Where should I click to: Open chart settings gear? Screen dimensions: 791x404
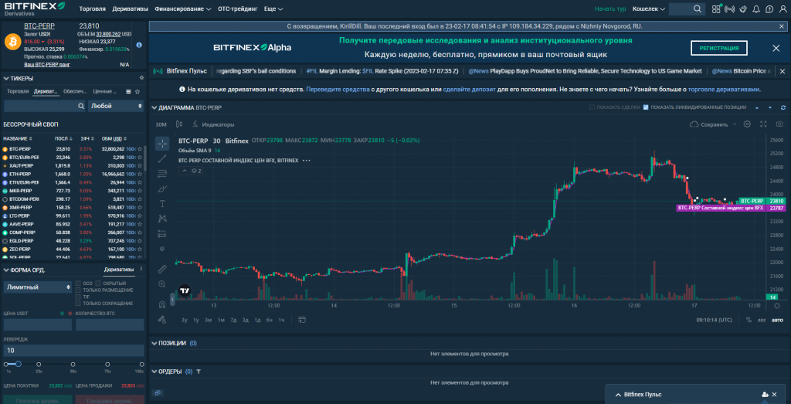(747, 124)
